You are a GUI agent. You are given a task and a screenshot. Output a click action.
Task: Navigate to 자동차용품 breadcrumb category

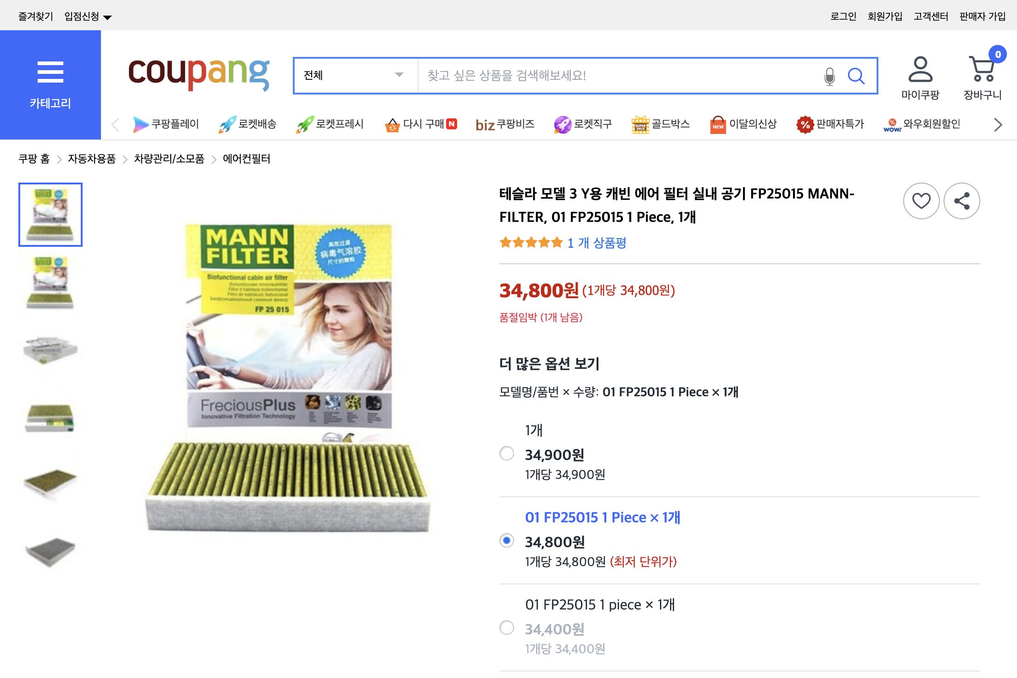click(x=91, y=159)
